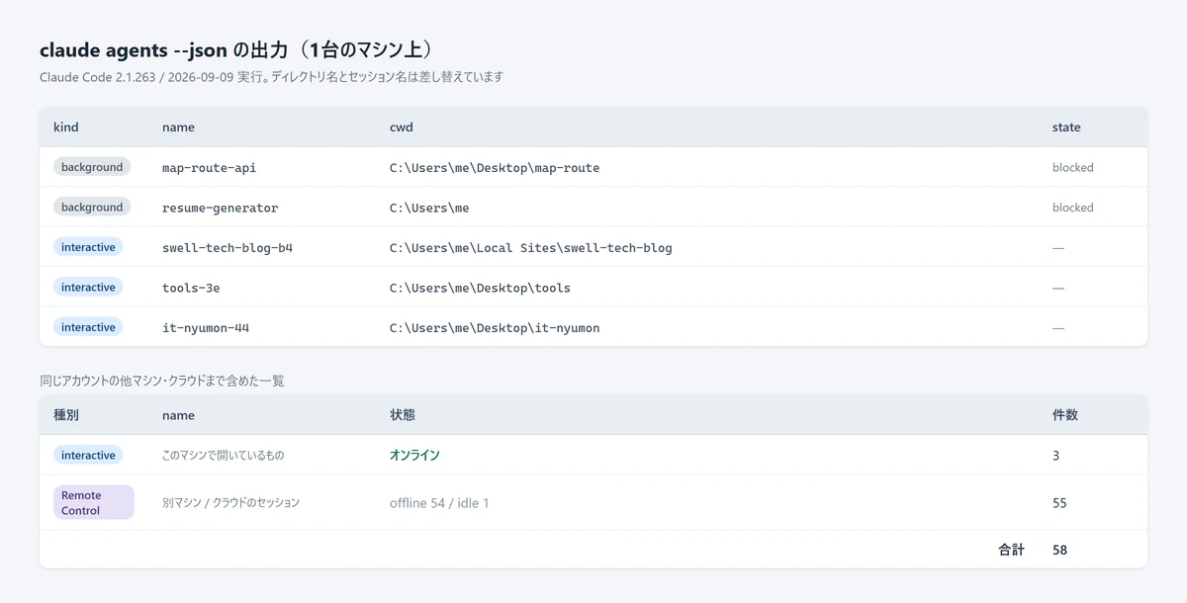Click the path "C:\Users\me\Desktop\it-nyumon"
The width and height of the screenshot is (1187, 603).
(495, 328)
